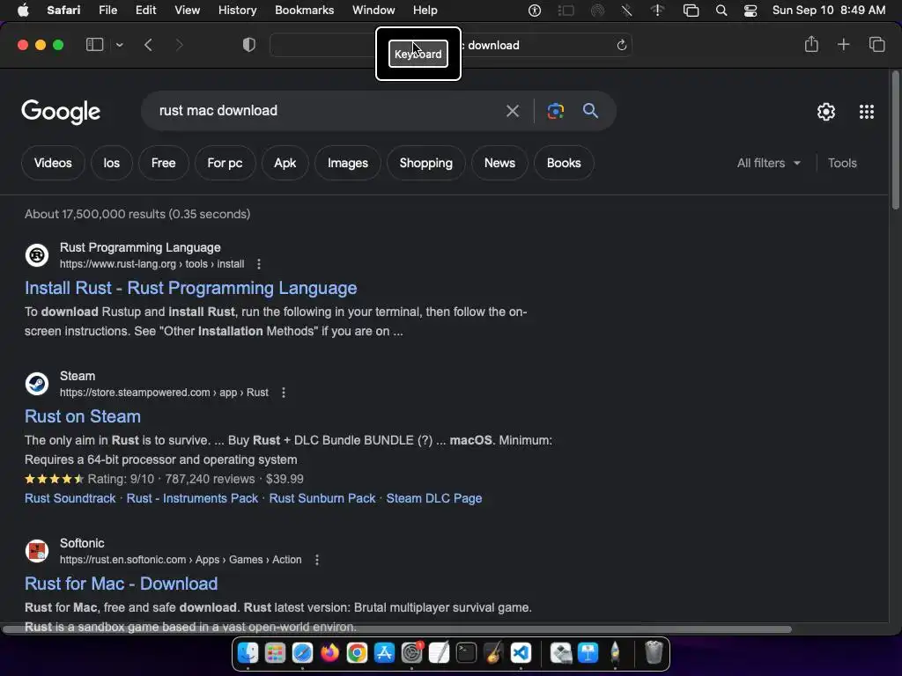The width and height of the screenshot is (902, 676).
Task: Open more options for Steam result
Action: pyautogui.click(x=283, y=393)
